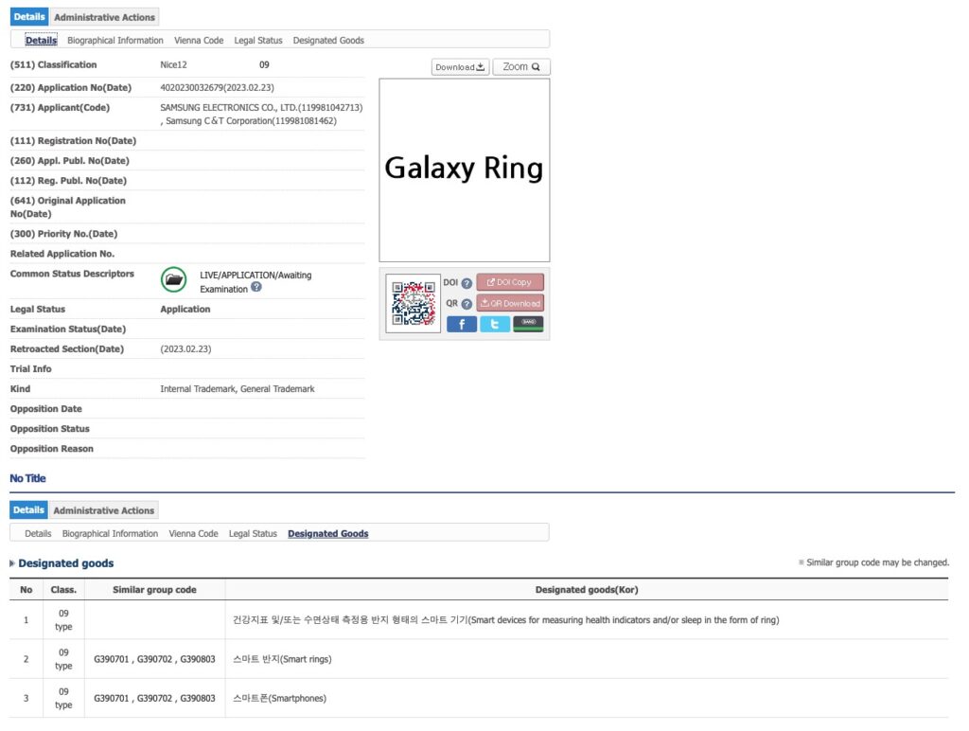Open lower Details sub-tab link
The image size is (969, 731).
(38, 534)
